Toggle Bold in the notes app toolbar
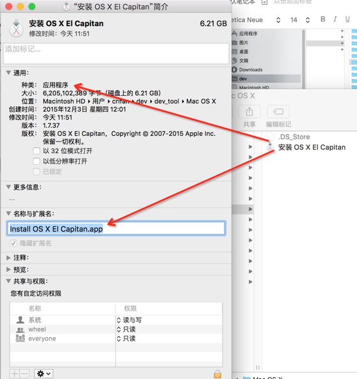Image resolution: width=357 pixels, height=379 pixels. tap(322, 19)
